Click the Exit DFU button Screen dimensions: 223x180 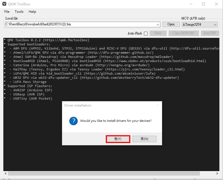point(210,33)
